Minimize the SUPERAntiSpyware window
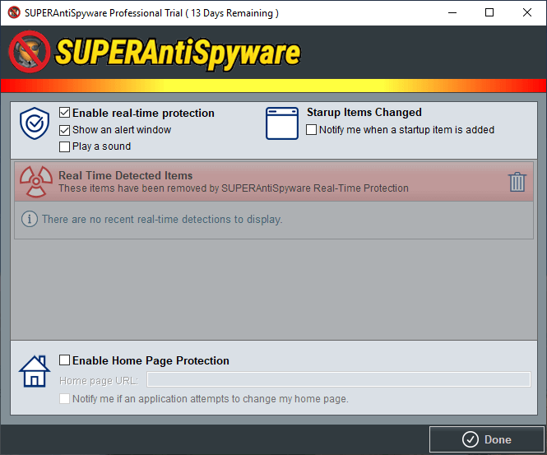The image size is (547, 455). pyautogui.click(x=452, y=12)
